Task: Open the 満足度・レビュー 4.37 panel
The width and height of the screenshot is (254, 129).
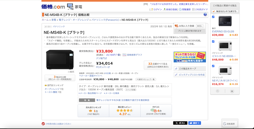Action: click(x=125, y=111)
